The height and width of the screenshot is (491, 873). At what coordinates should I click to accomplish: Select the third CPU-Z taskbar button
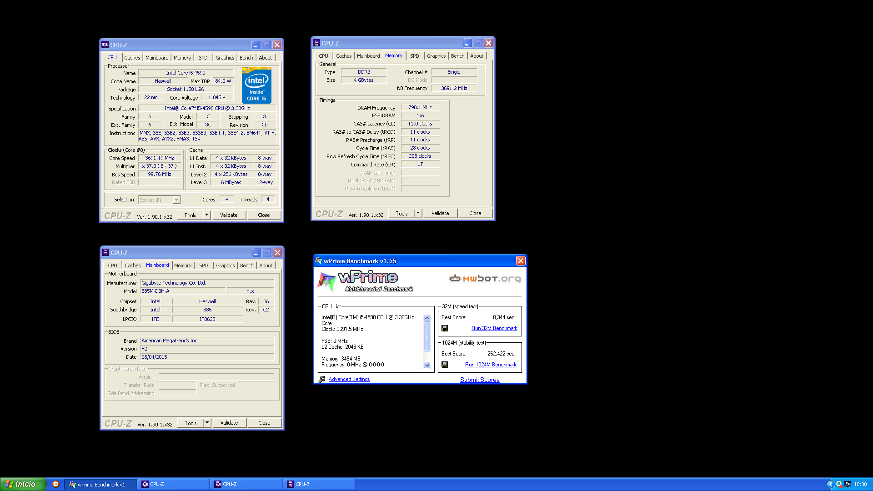318,484
